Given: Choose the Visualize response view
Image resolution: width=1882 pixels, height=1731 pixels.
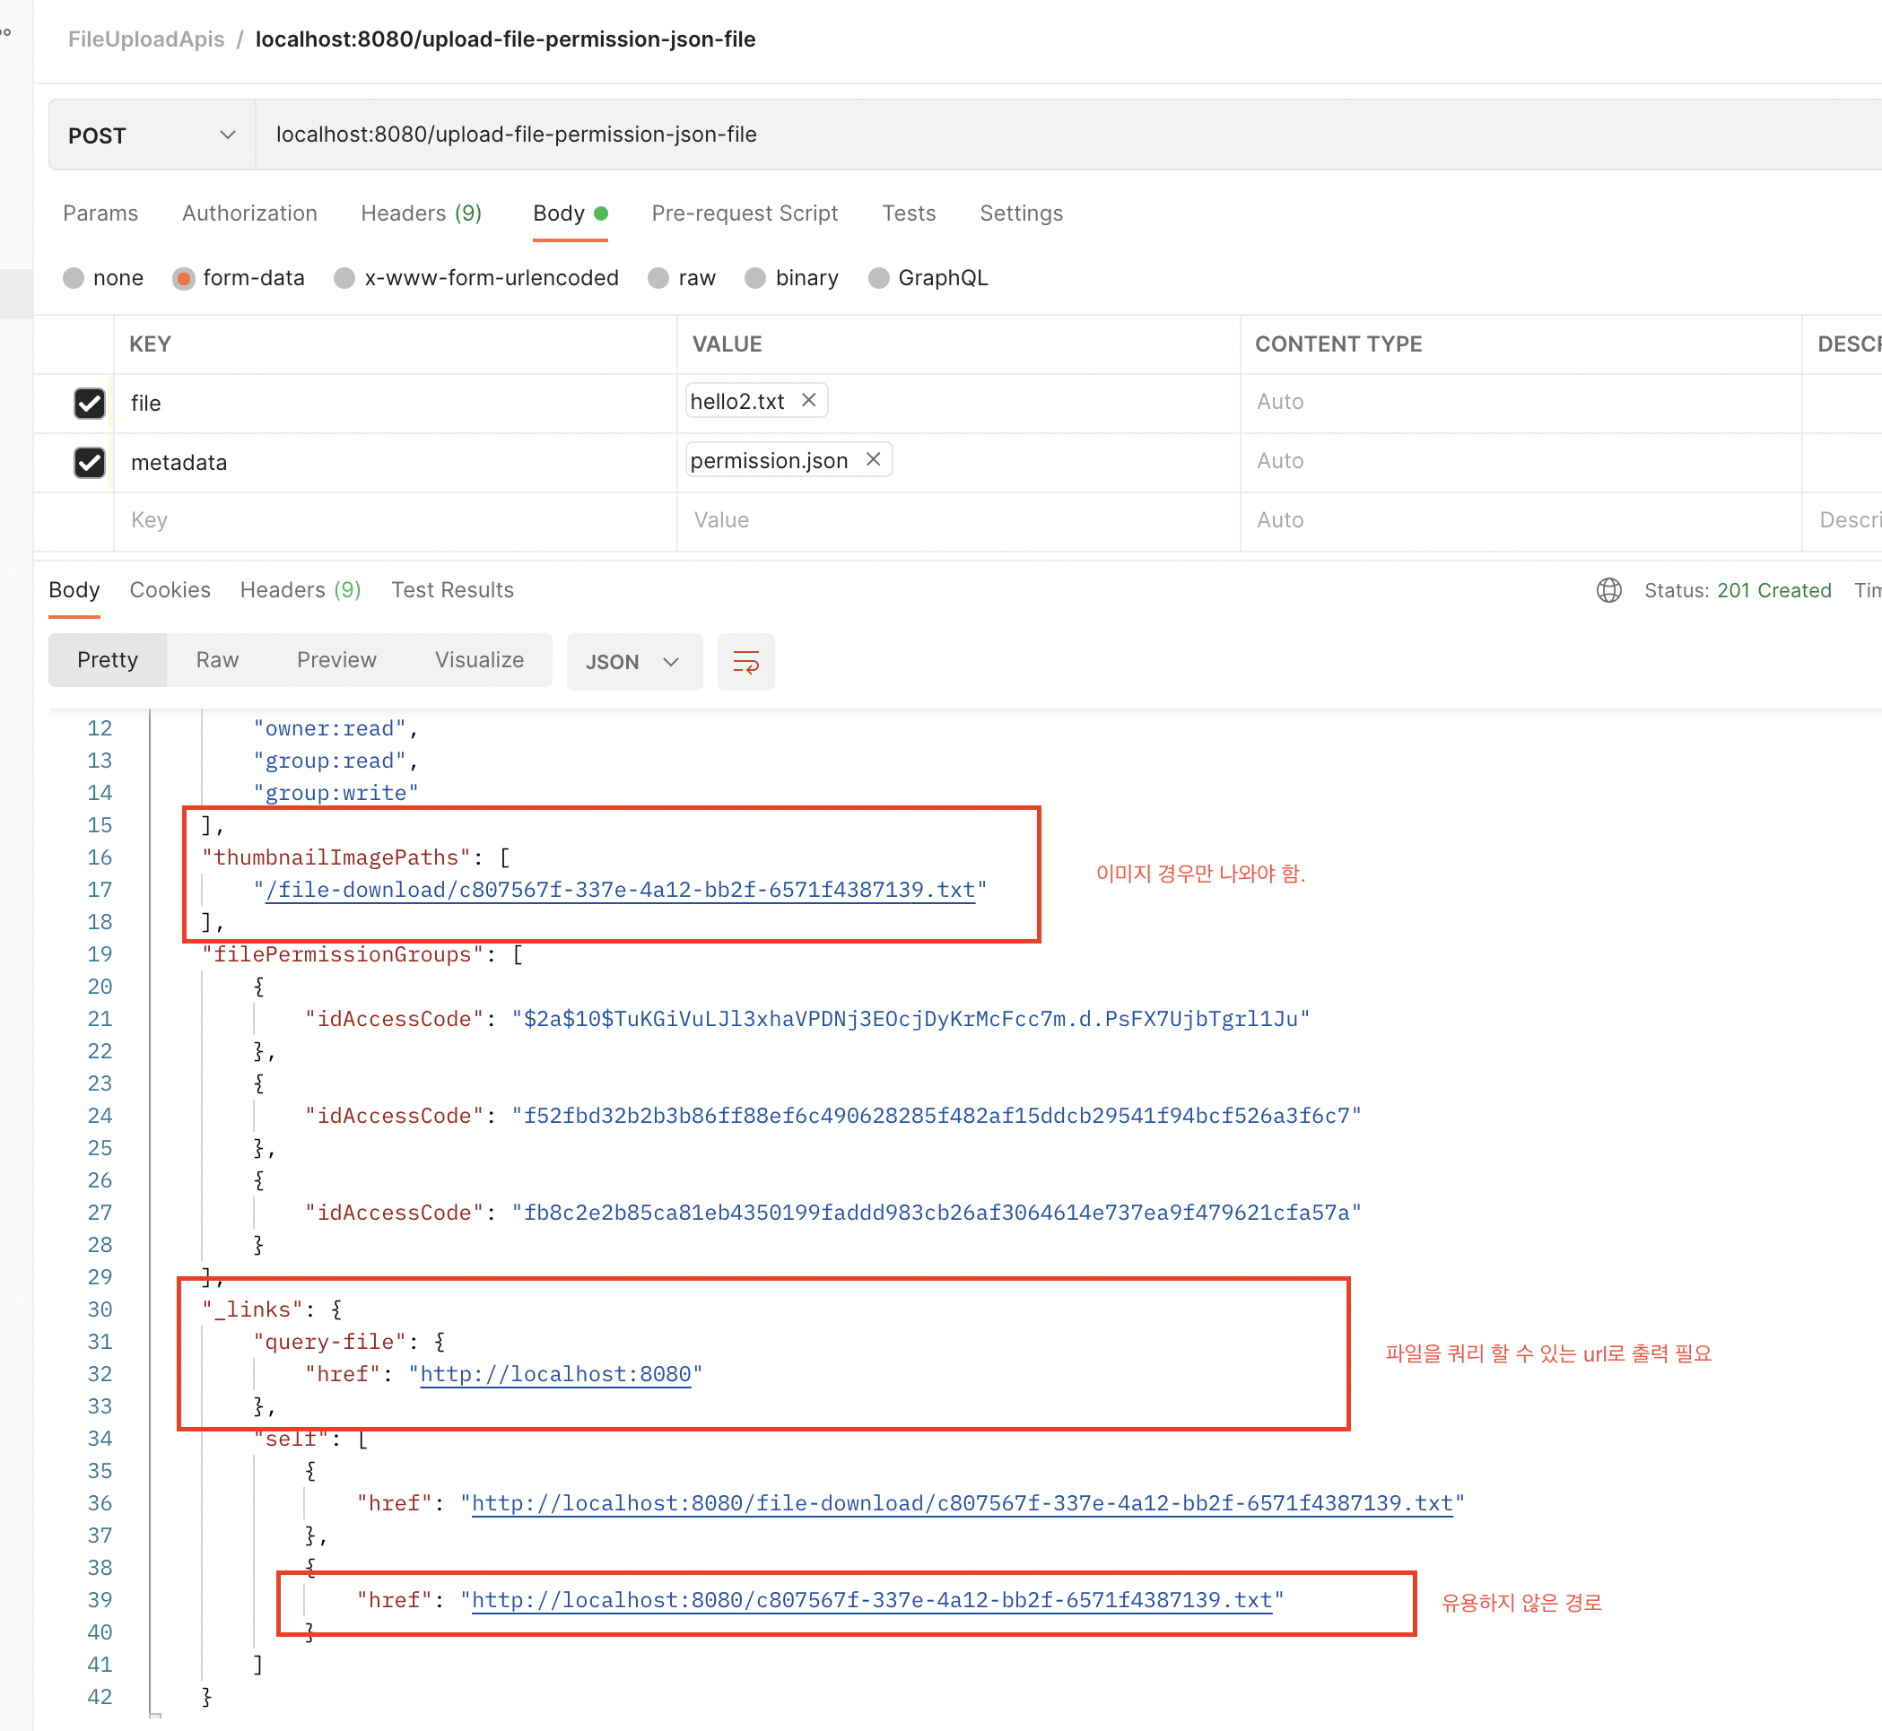Looking at the screenshot, I should point(479,660).
